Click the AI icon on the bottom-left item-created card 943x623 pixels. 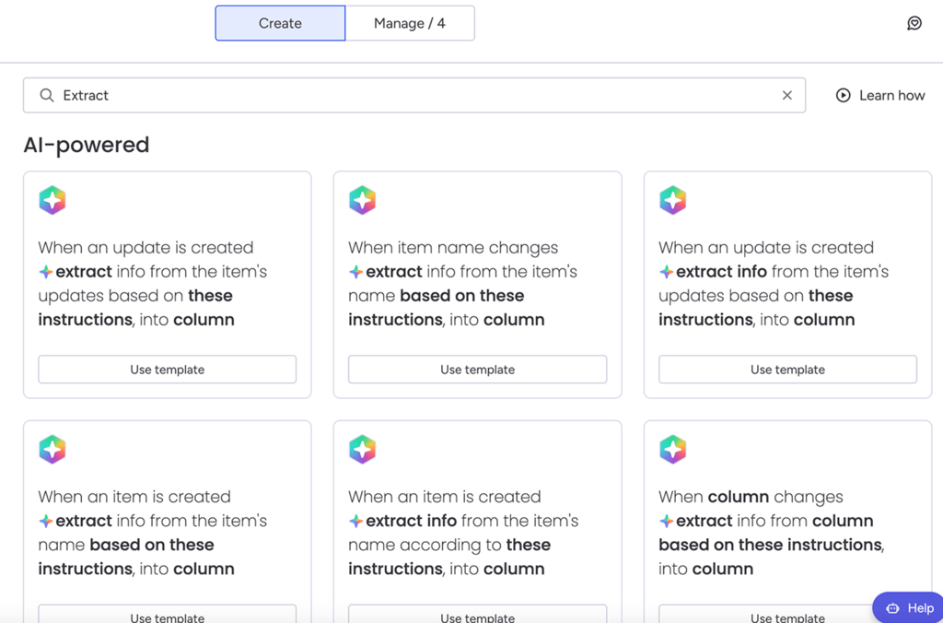[x=52, y=449]
